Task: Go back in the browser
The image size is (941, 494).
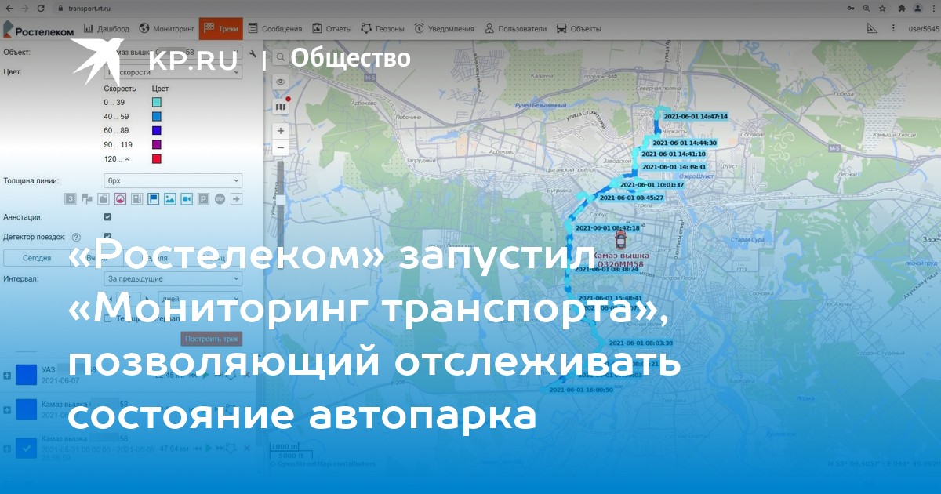Action: click(x=8, y=8)
